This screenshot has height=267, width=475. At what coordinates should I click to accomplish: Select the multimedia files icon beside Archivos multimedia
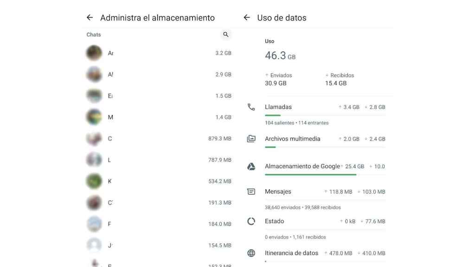(251, 139)
